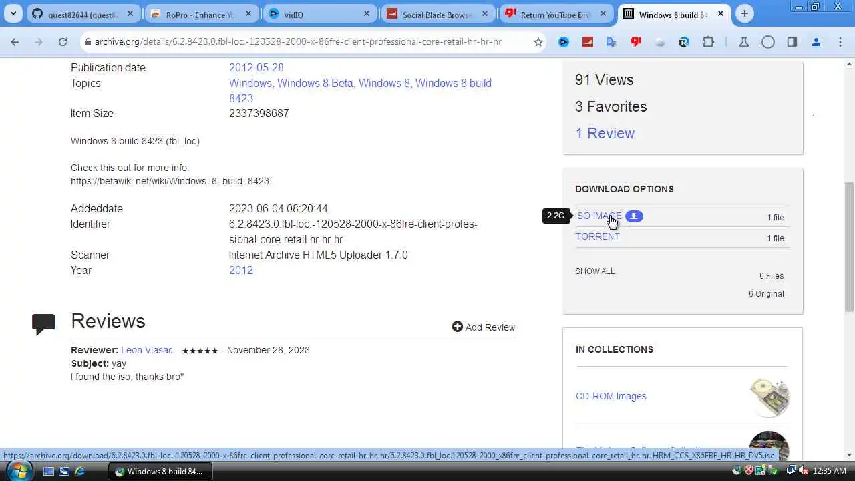This screenshot has height=481, width=855.
Task: Open the Extensions puzzle-piece menu
Action: pos(708,41)
